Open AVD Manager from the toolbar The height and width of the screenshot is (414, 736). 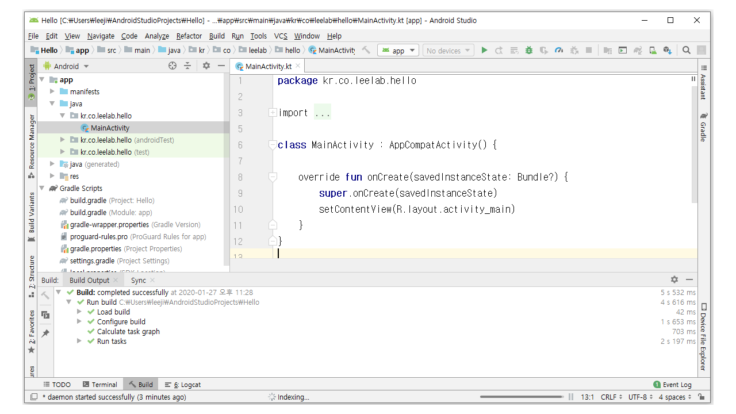click(653, 51)
